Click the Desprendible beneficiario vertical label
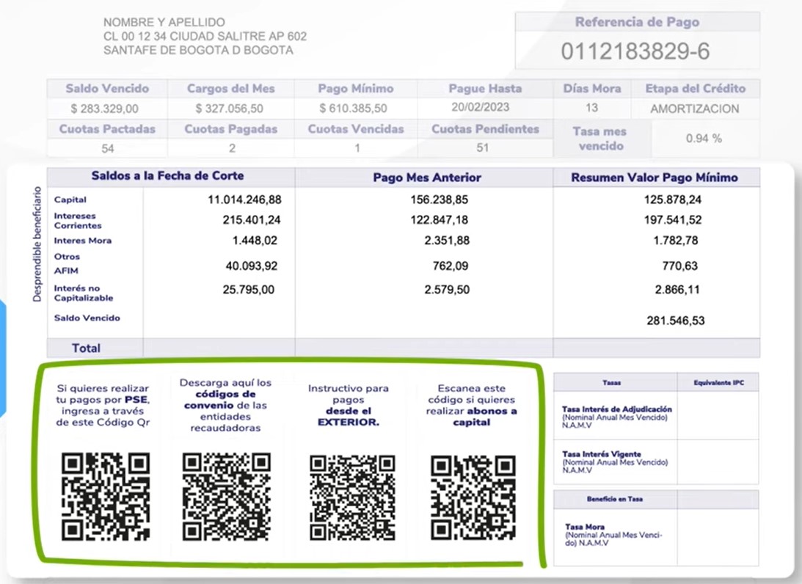802x584 pixels. point(37,244)
